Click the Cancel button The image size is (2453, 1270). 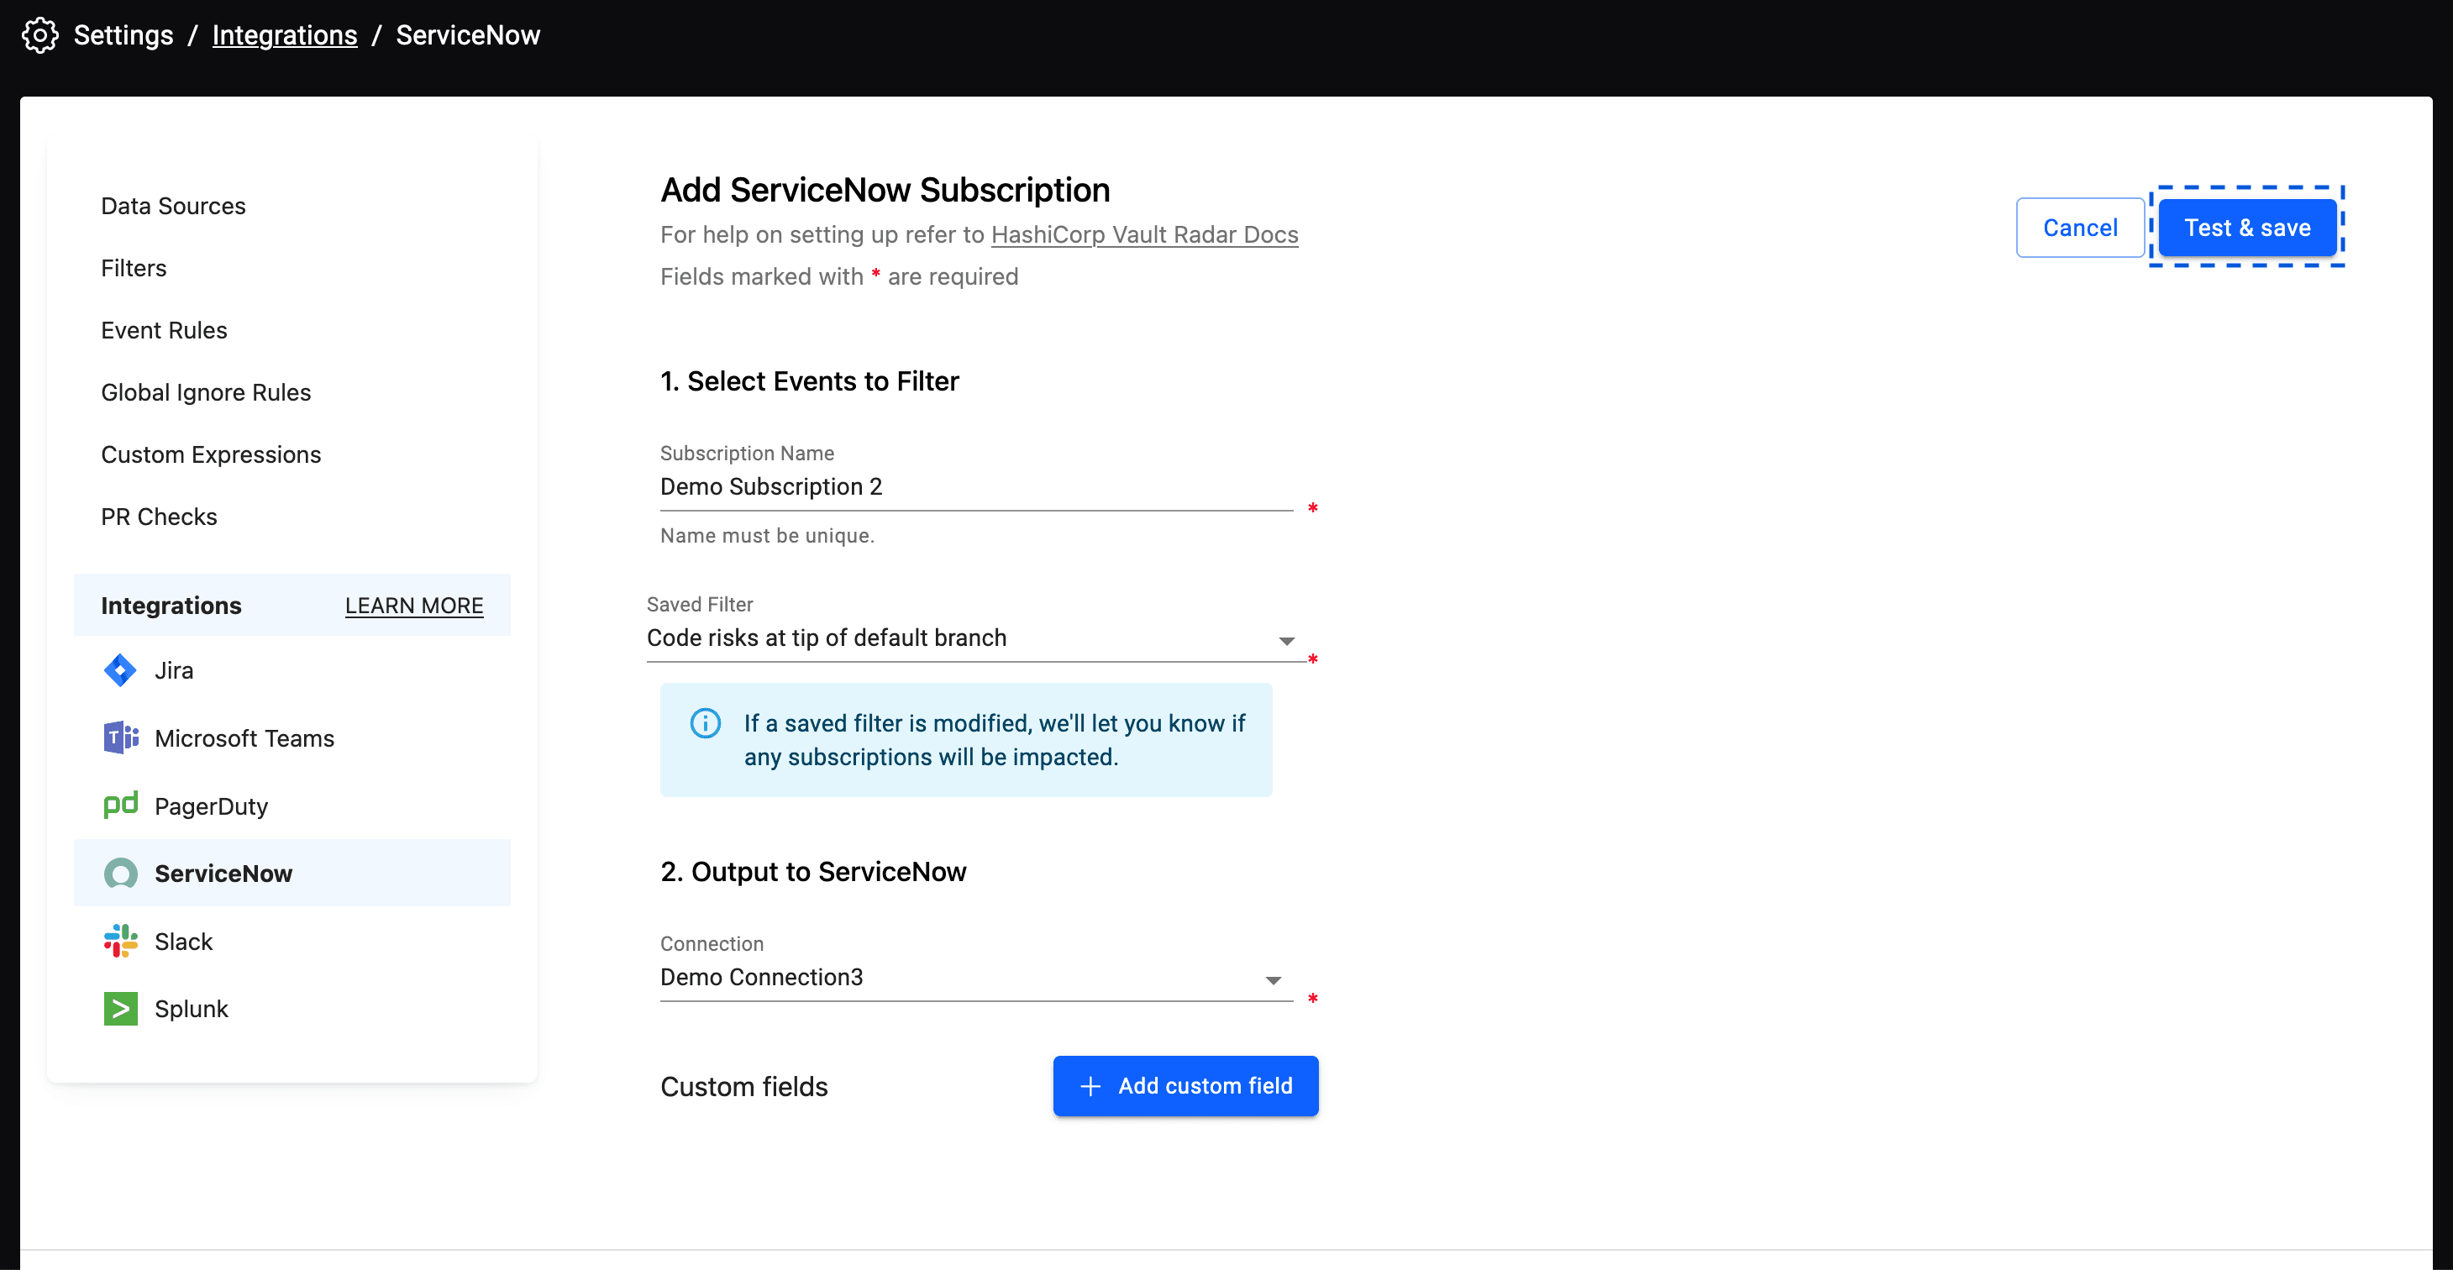point(2079,227)
